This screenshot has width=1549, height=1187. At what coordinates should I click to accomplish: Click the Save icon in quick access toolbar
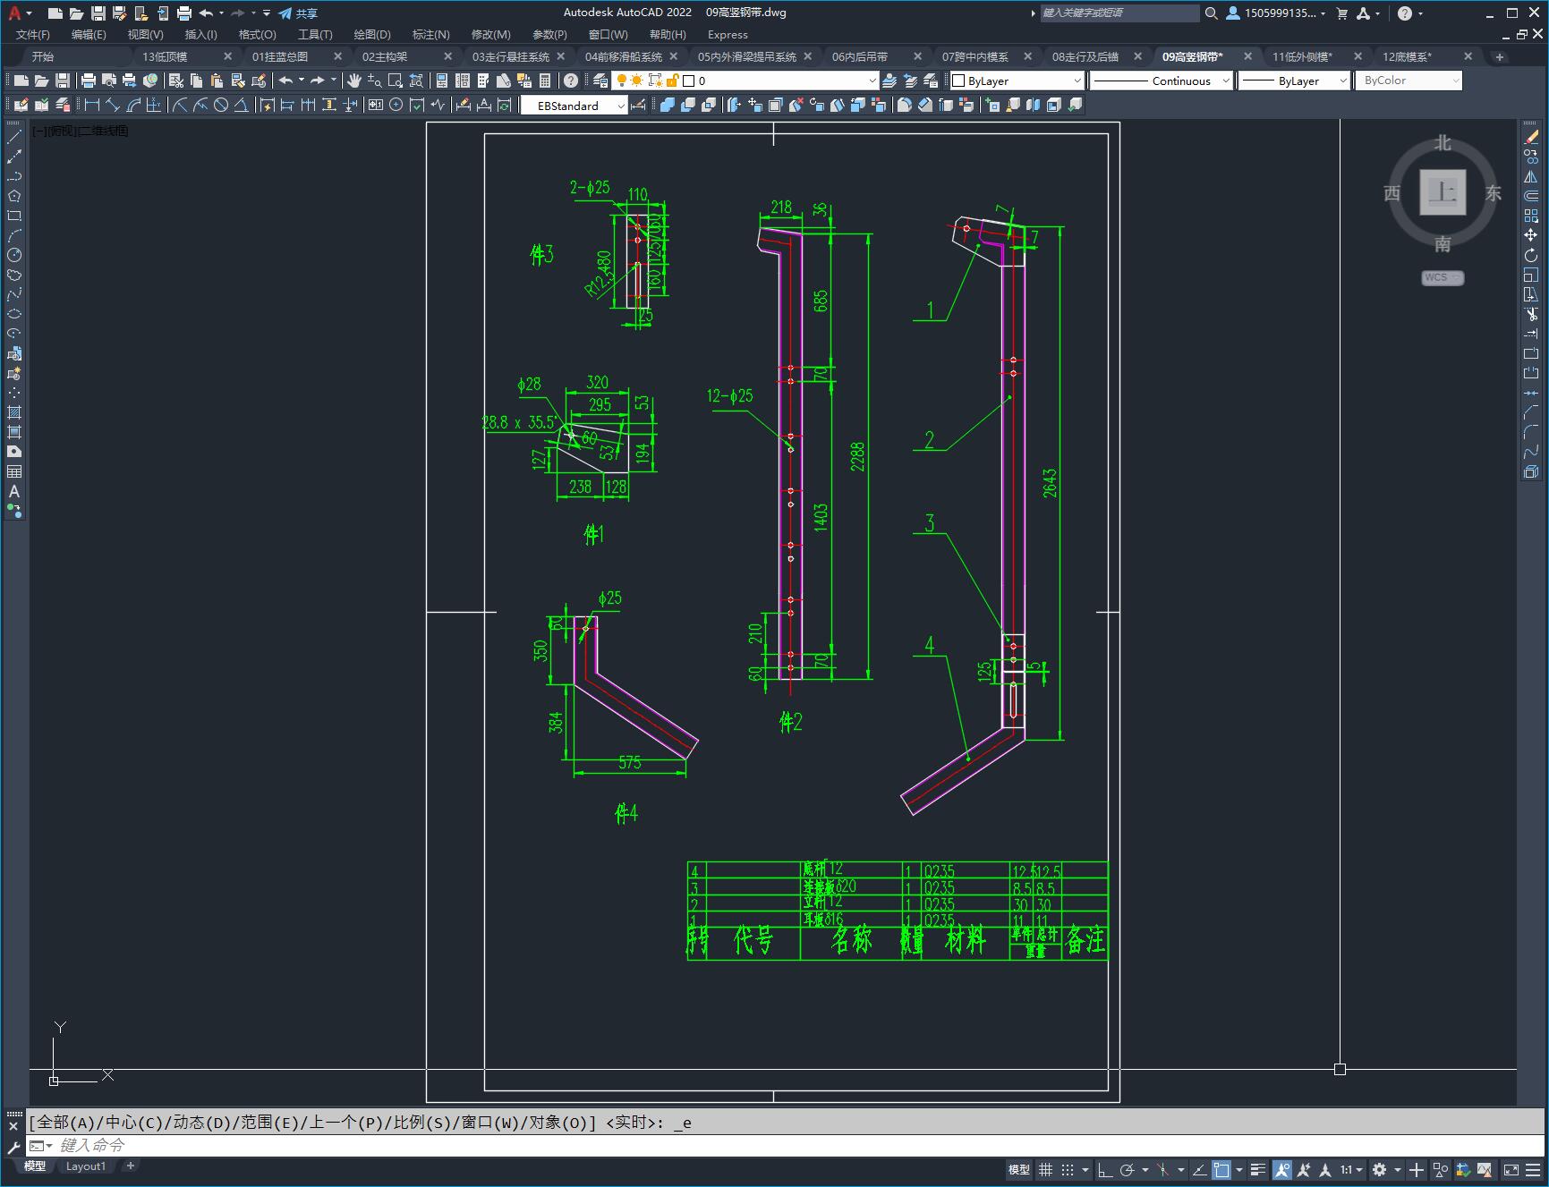(x=98, y=13)
